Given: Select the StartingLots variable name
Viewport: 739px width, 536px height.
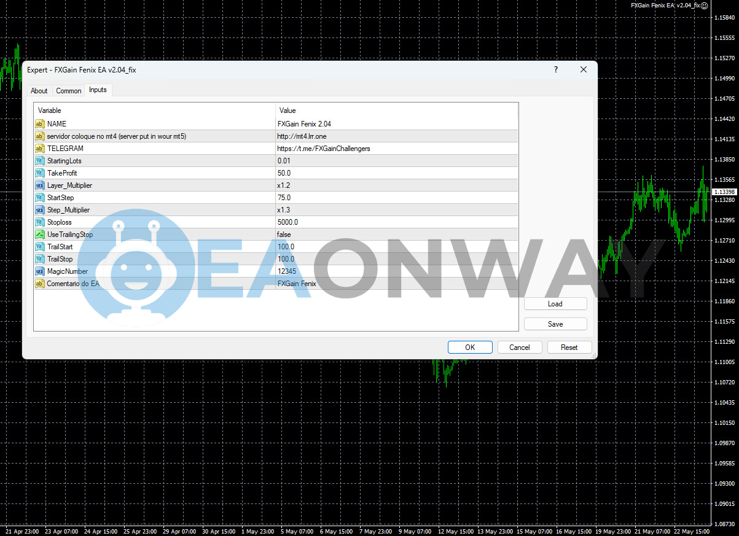Looking at the screenshot, I should click(x=65, y=161).
